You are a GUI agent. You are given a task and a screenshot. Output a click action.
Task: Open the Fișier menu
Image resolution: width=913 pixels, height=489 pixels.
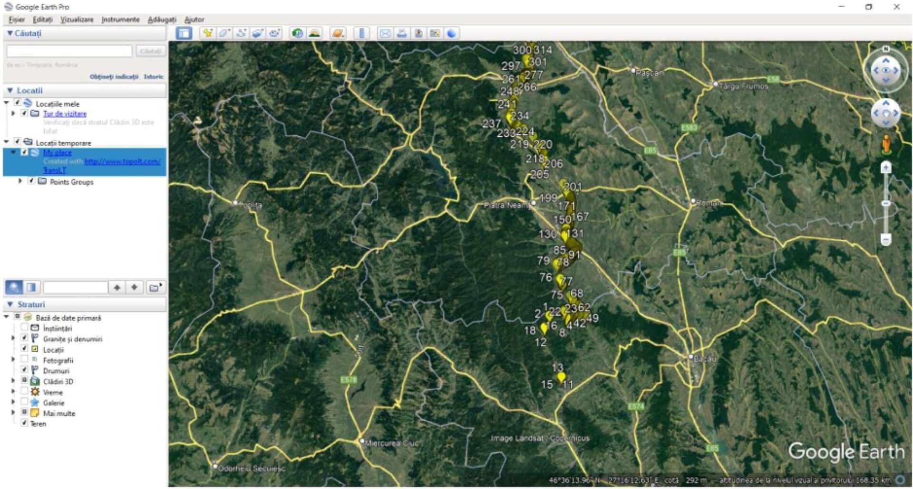click(x=17, y=19)
